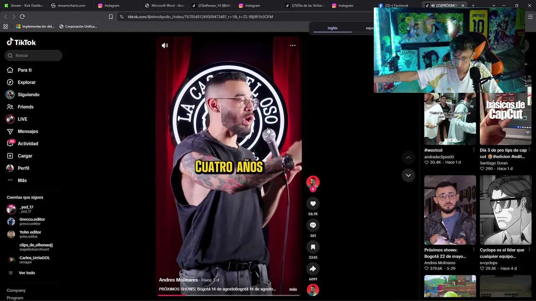
Task: Open options for the Día 3 pro tips card
Action: point(529,150)
